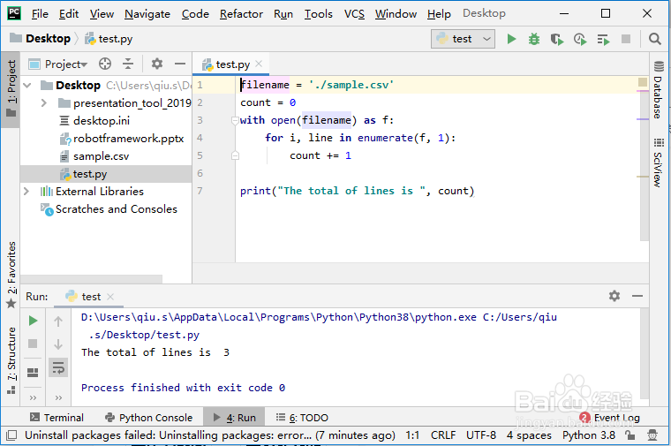This screenshot has width=671, height=446.
Task: Click the 4 spaces indent setting
Action: [529, 435]
